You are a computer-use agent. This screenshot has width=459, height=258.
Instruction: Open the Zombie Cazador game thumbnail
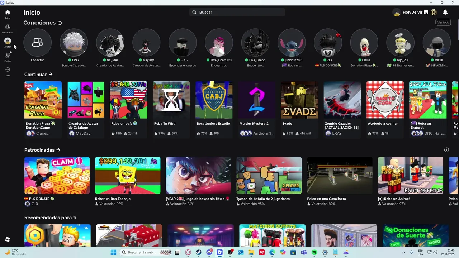(342, 100)
